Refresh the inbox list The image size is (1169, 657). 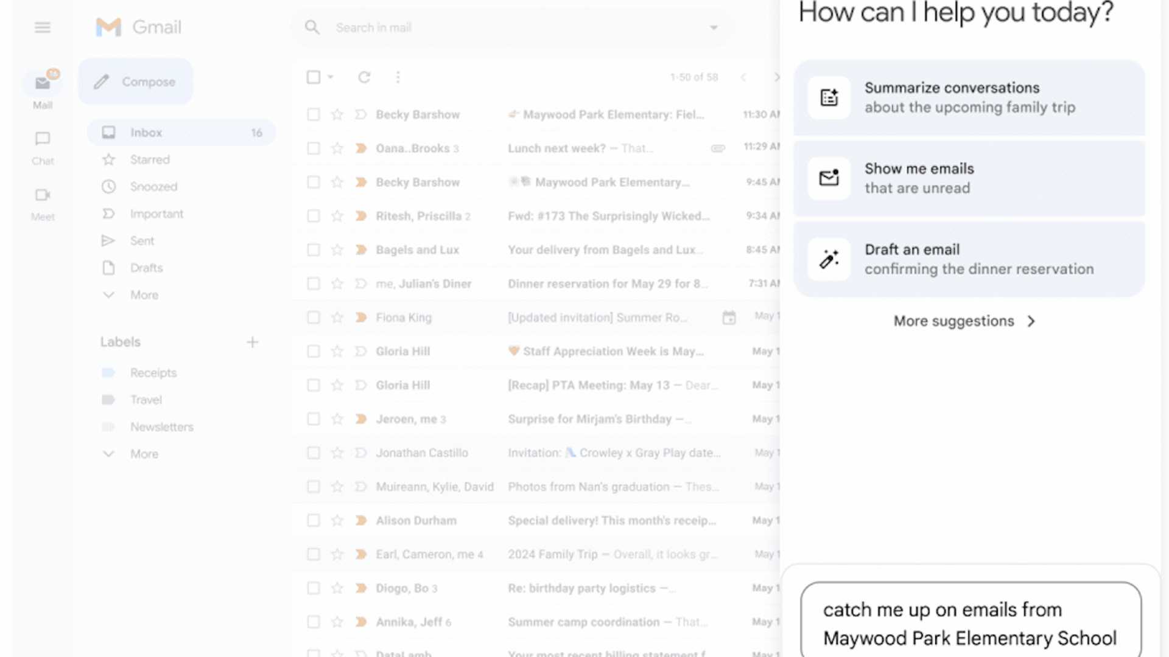(x=364, y=77)
